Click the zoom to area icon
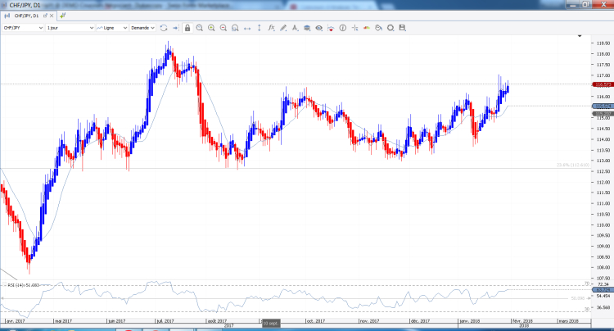Viewport: 614px width, 331px height. tap(235, 28)
